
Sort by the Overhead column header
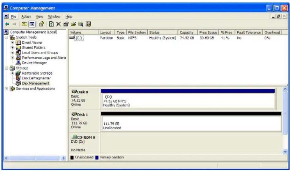(x=272, y=32)
